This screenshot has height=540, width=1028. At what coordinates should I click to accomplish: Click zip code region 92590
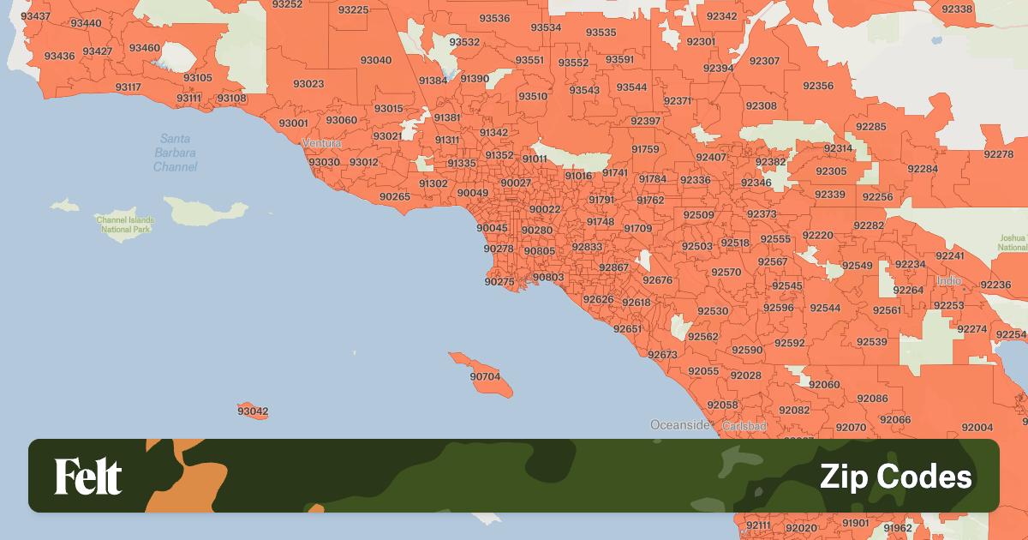click(x=747, y=350)
